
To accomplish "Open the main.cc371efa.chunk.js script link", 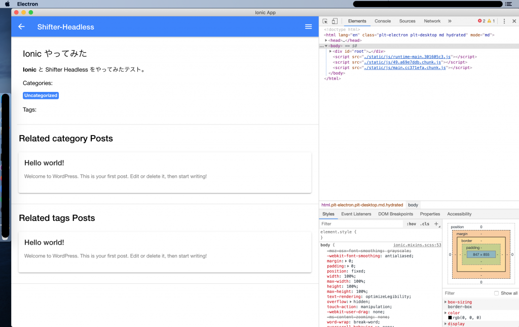I will [405, 68].
